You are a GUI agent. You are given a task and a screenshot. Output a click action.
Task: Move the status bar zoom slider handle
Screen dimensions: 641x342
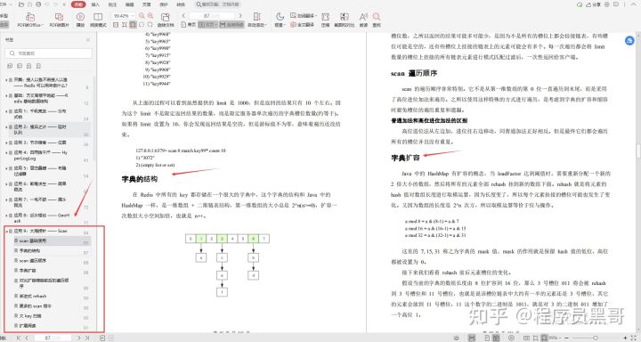[596, 338]
